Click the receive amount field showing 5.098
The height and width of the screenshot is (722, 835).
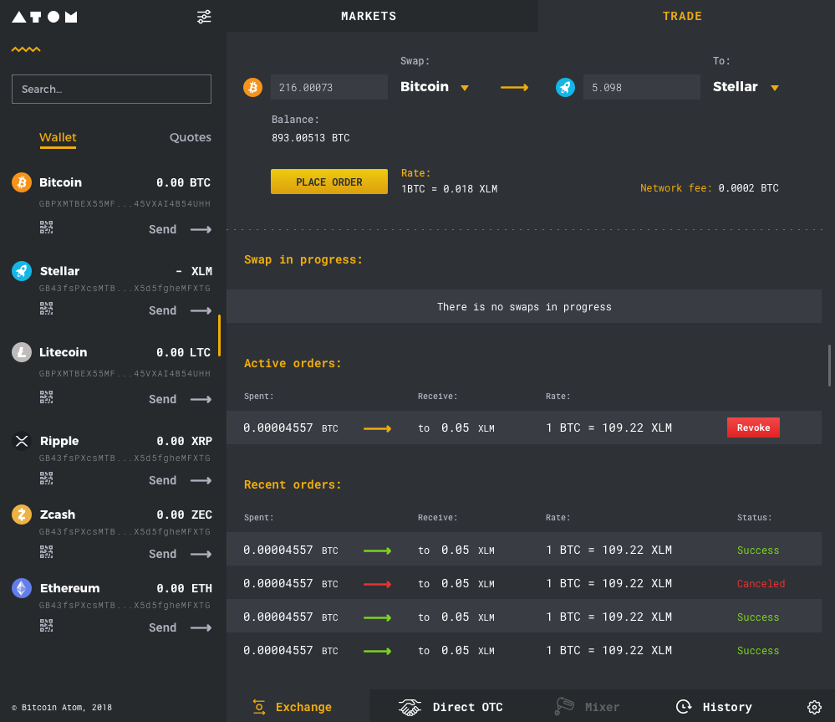[x=642, y=87]
